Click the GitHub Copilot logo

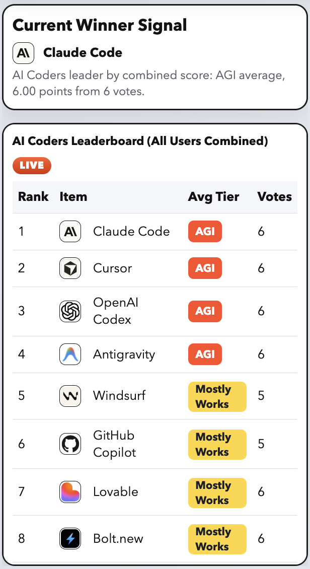coord(70,444)
